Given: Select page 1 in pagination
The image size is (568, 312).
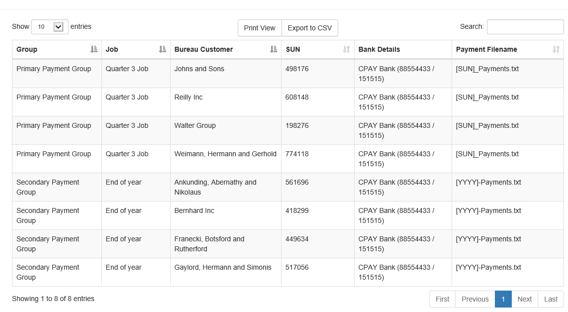Looking at the screenshot, I should point(503,299).
